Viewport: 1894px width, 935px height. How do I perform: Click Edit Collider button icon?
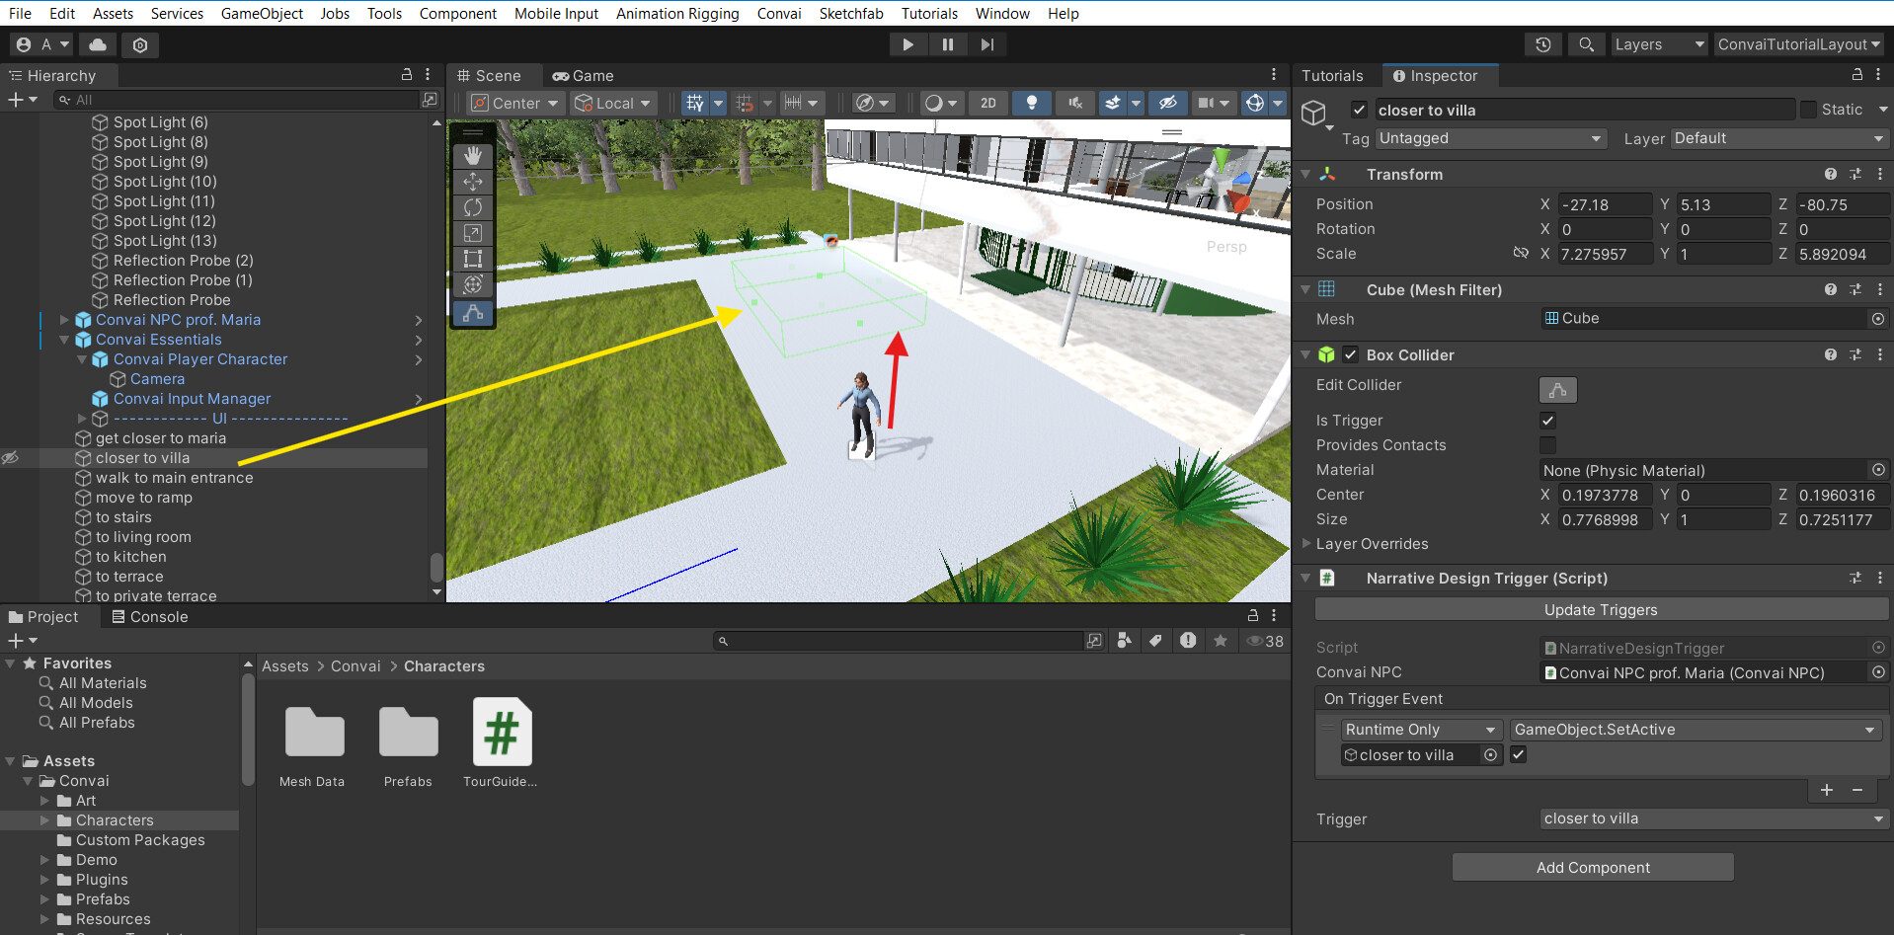pyautogui.click(x=1558, y=390)
